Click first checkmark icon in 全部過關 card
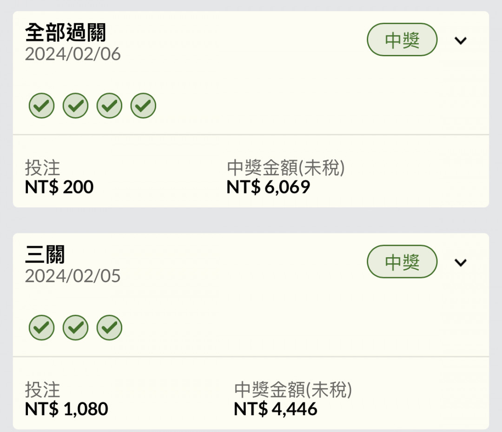Viewport: 502px width, 432px height. coord(42,106)
